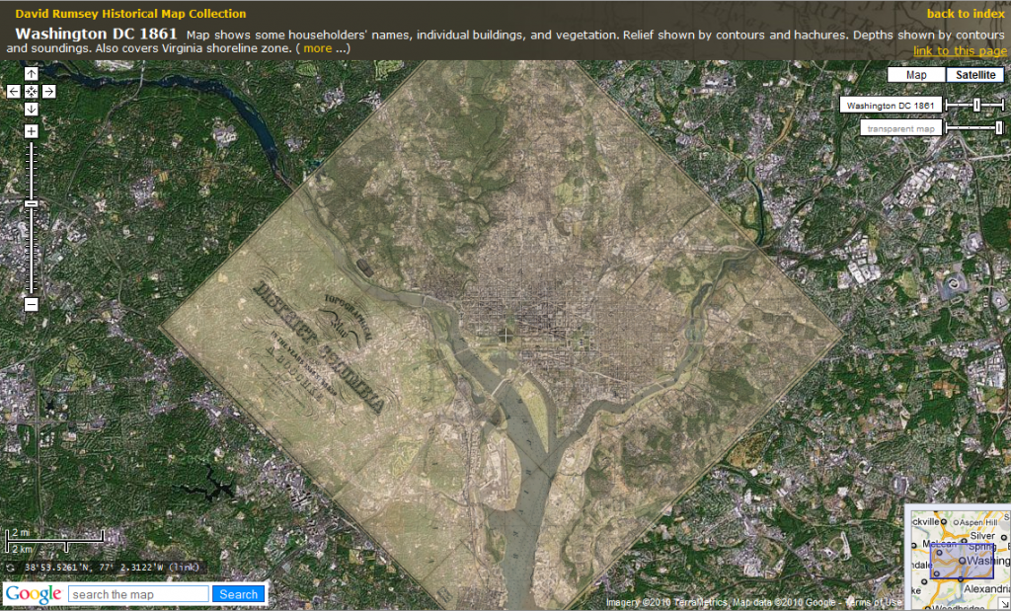Click the blue Search button

(x=239, y=594)
